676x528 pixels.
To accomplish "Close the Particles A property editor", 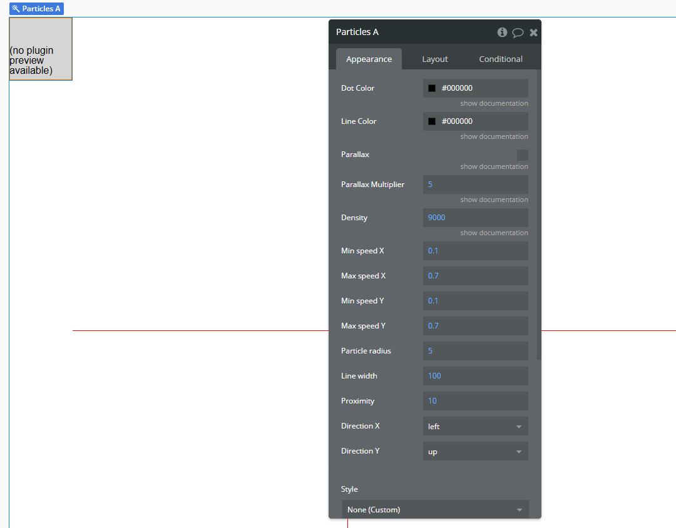I will 533,32.
